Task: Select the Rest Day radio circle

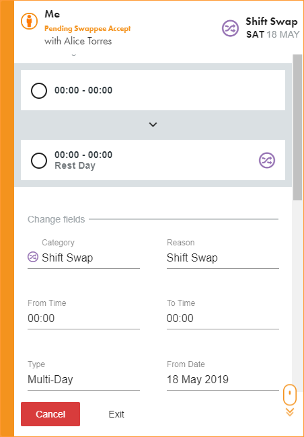Action: tap(39, 161)
